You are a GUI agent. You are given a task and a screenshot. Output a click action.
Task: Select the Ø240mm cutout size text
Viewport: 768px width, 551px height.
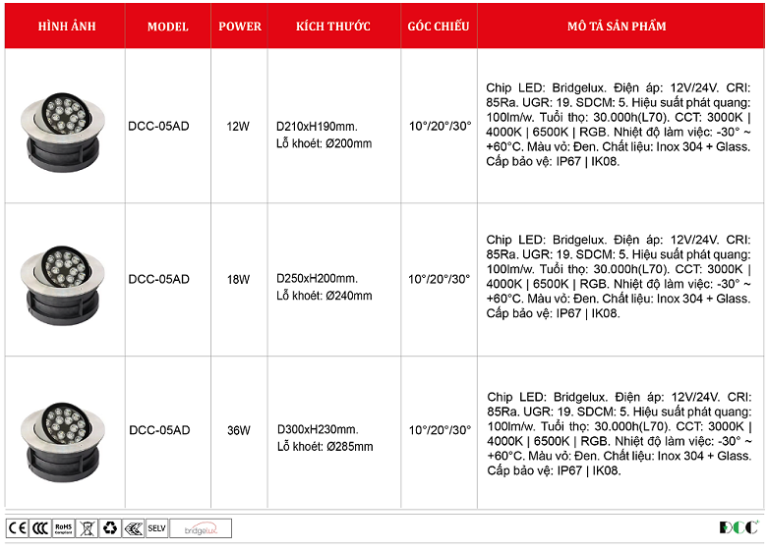click(349, 296)
